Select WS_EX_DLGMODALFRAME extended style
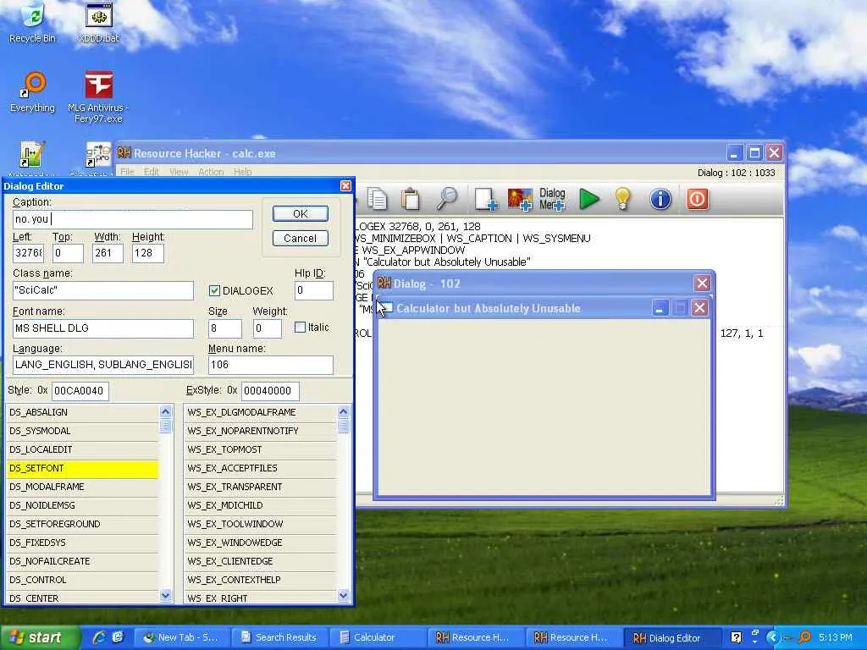This screenshot has height=650, width=867. click(x=261, y=412)
